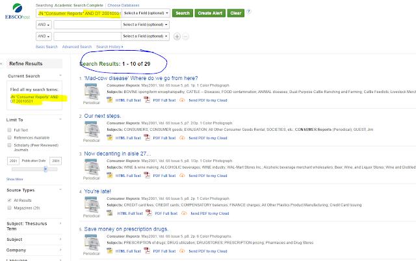Screen dimensions: 416x261
Task: Switch to Basic Search
Action: click(x=47, y=47)
